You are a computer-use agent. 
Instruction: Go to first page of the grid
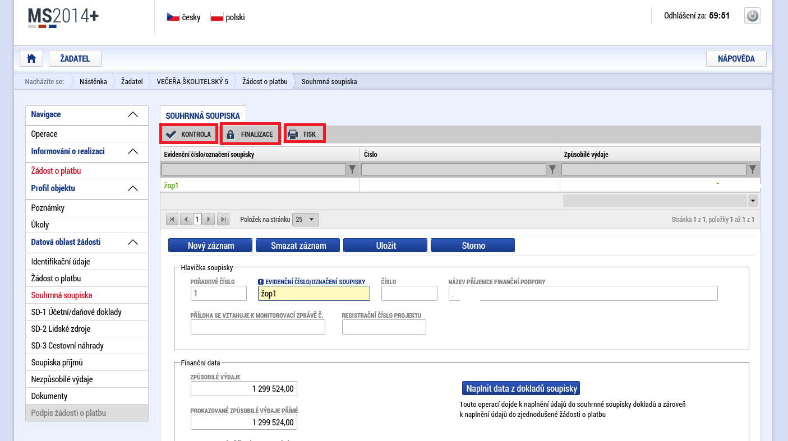tap(173, 220)
